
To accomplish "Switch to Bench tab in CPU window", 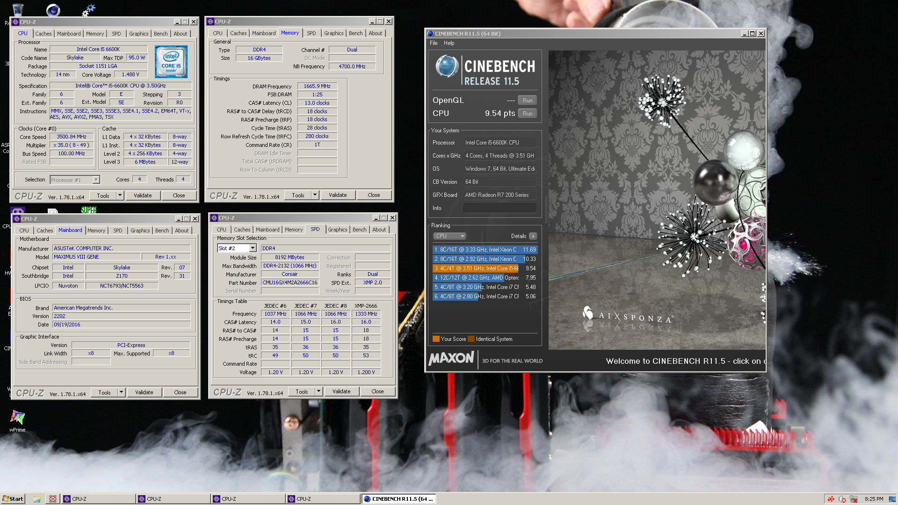I will 160,34.
